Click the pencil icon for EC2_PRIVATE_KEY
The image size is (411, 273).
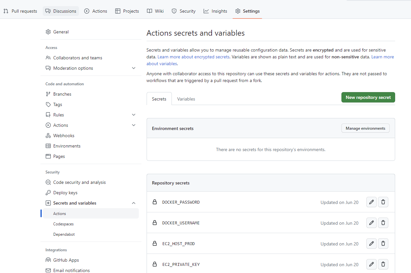coord(372,264)
